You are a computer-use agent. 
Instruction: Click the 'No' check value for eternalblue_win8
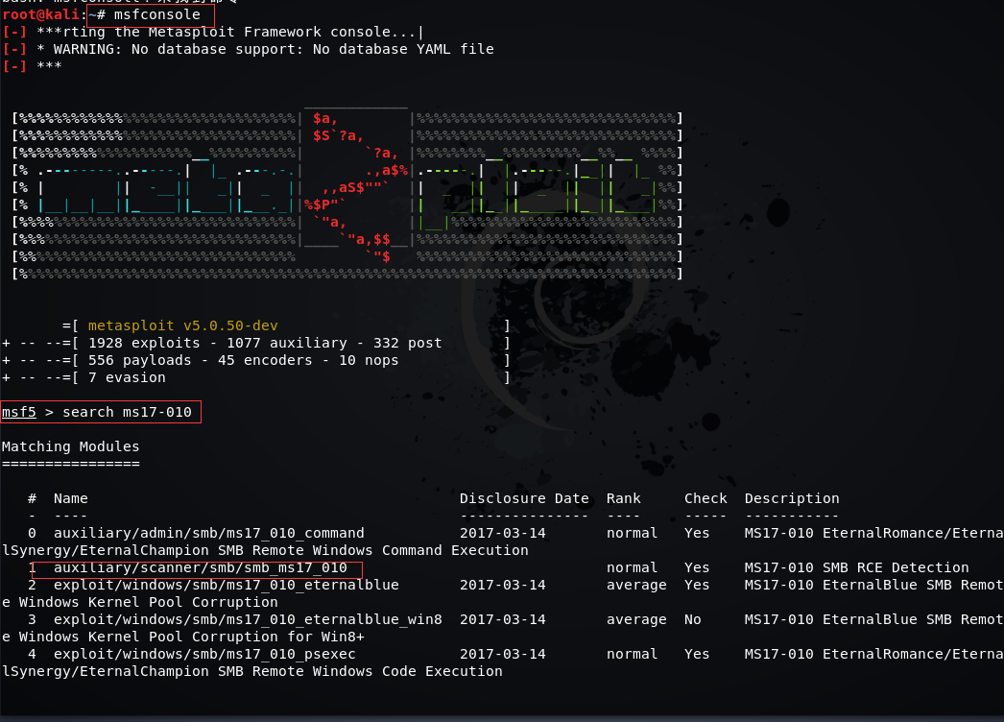(693, 619)
